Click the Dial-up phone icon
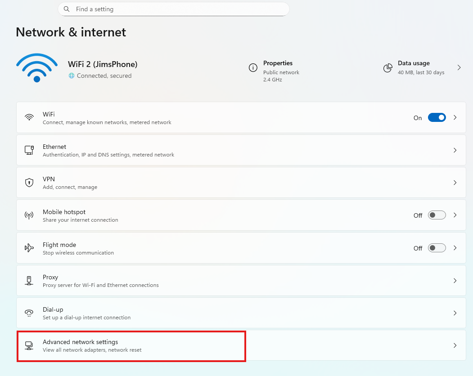Viewport: 473px width, 376px height. [29, 313]
